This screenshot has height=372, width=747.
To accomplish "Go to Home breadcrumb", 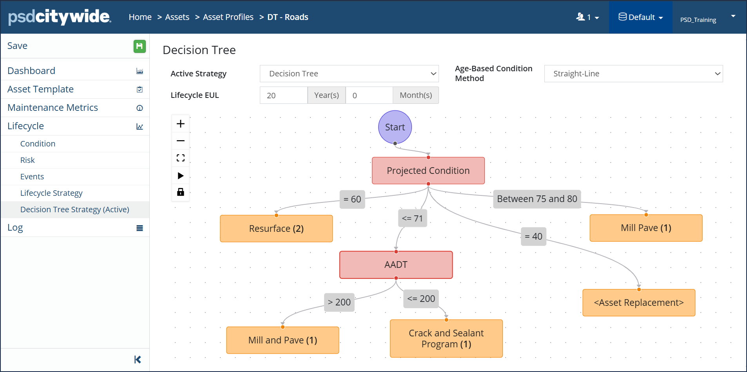I will (x=140, y=17).
